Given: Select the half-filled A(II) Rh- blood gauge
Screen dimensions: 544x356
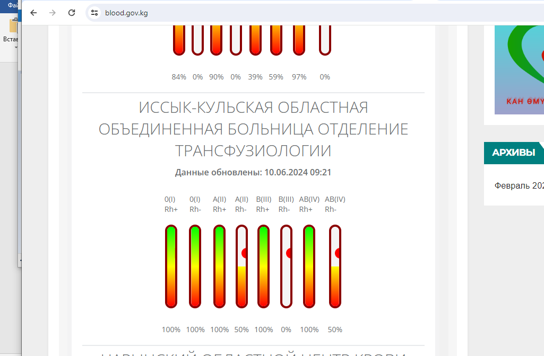Looking at the screenshot, I should click(241, 266).
